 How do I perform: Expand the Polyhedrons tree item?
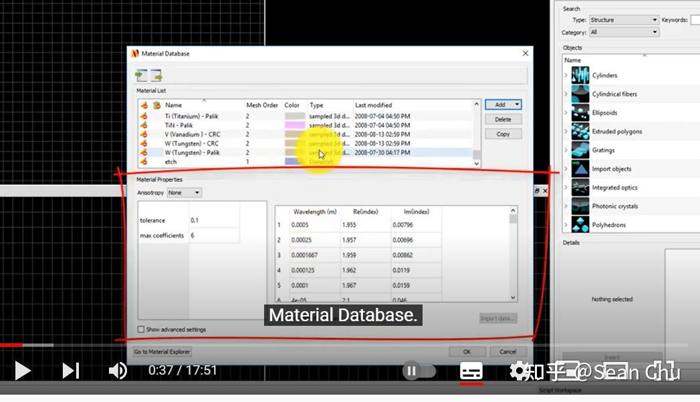(566, 224)
